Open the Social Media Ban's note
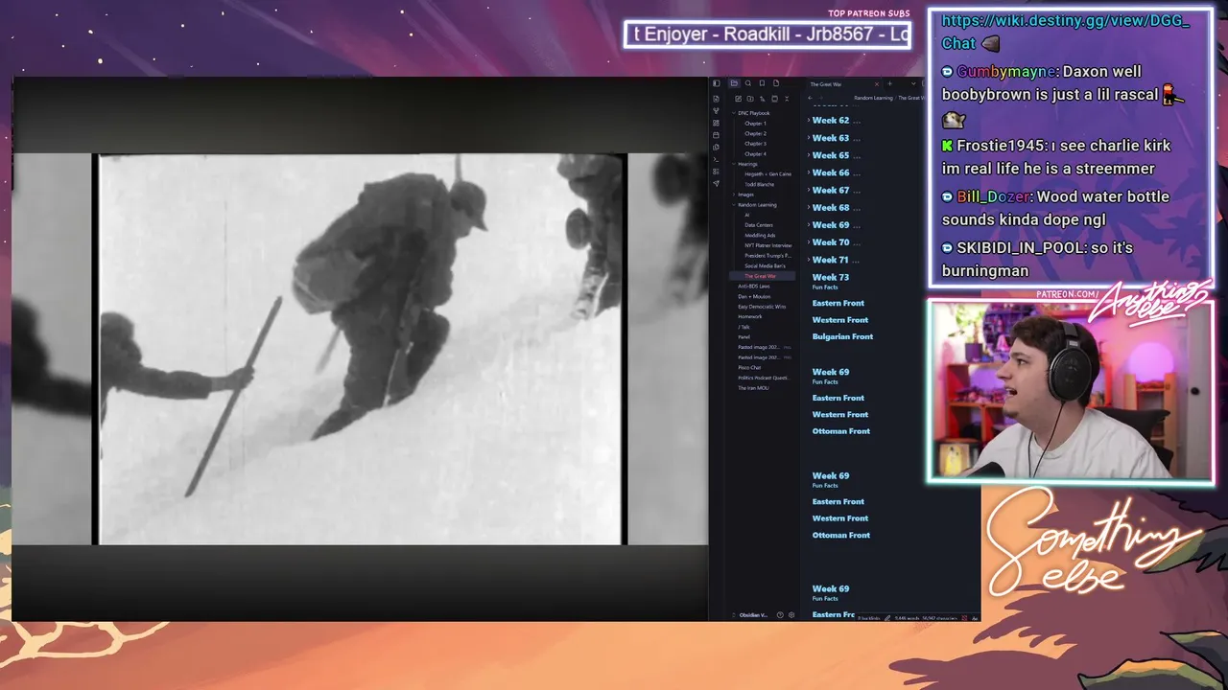 click(765, 266)
